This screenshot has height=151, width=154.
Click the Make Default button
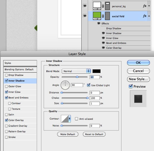point(68,134)
